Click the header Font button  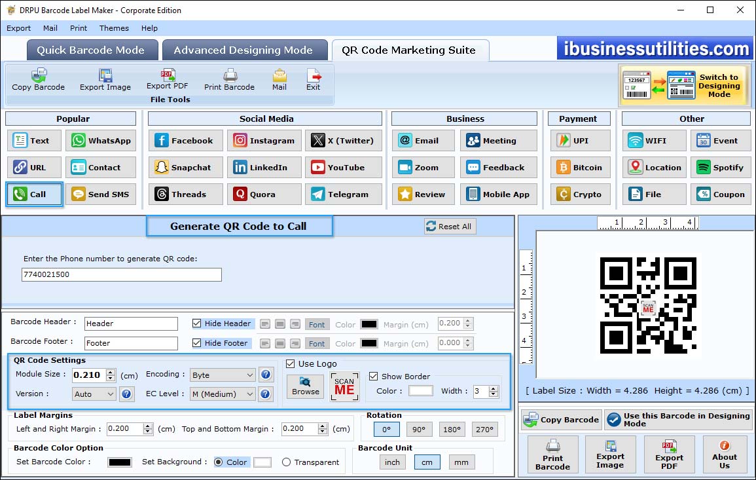pos(317,325)
